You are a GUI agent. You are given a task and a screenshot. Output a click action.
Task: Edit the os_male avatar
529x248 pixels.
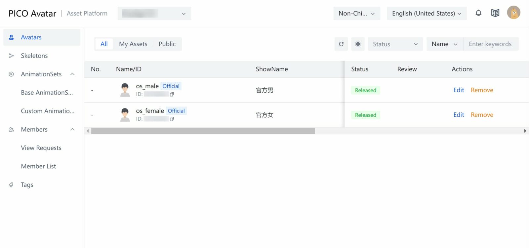459,90
